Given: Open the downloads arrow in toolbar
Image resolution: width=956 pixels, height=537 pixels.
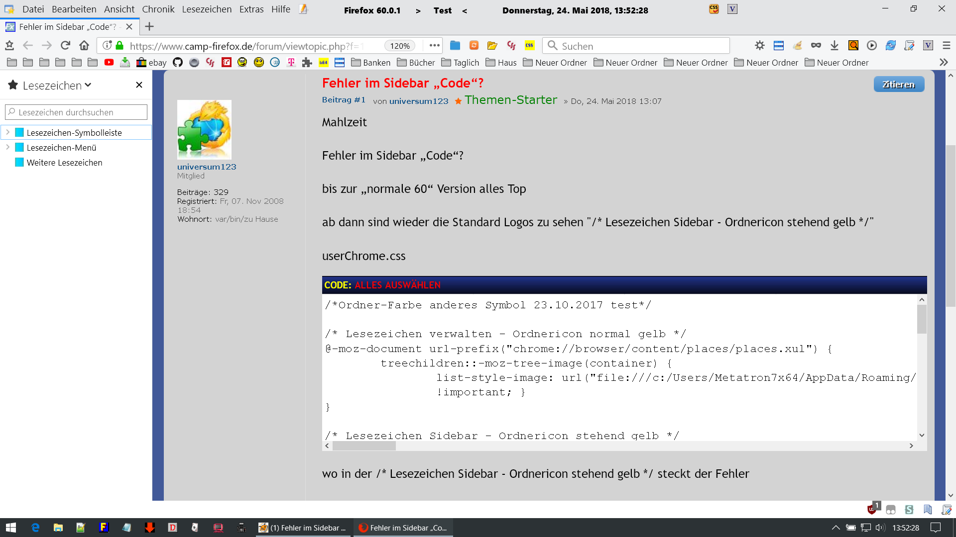Looking at the screenshot, I should [x=835, y=46].
